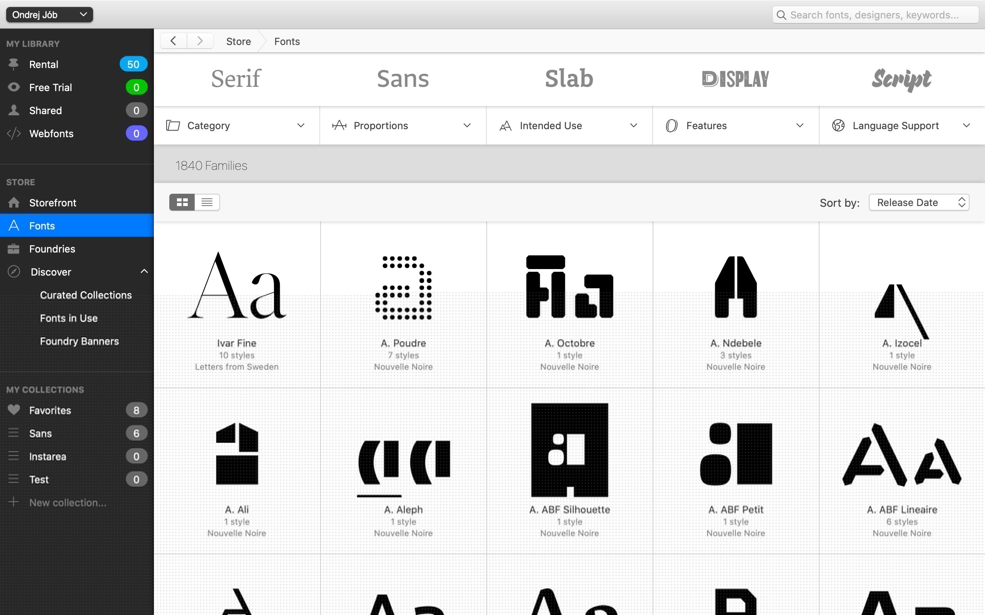Click the Letters from Sweden foundry name
The image size is (985, 615).
click(x=237, y=367)
